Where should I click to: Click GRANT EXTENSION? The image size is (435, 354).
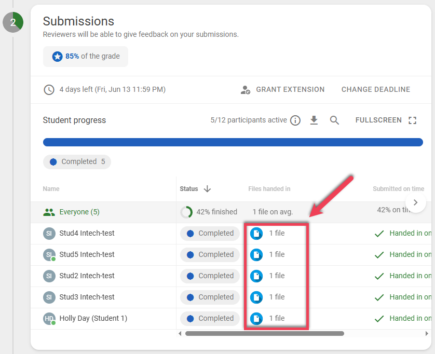tap(290, 89)
